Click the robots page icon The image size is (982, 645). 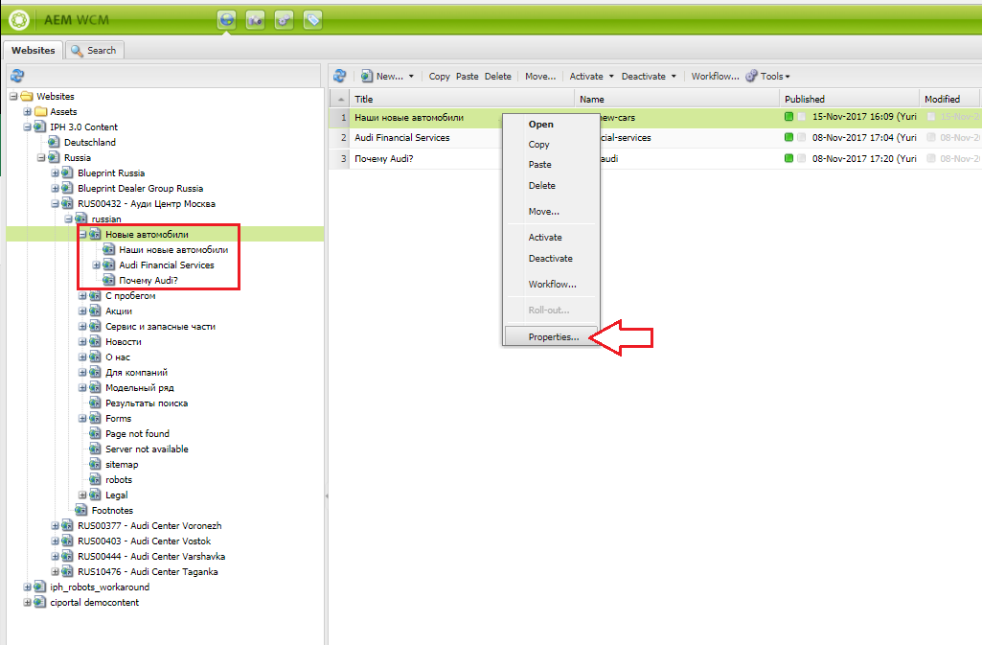(x=95, y=480)
